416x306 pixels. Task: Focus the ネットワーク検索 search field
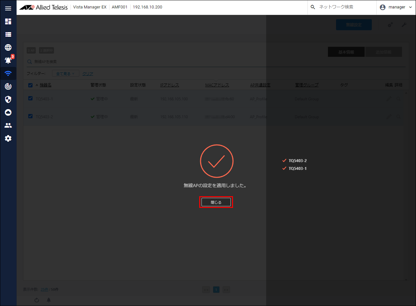click(x=344, y=7)
